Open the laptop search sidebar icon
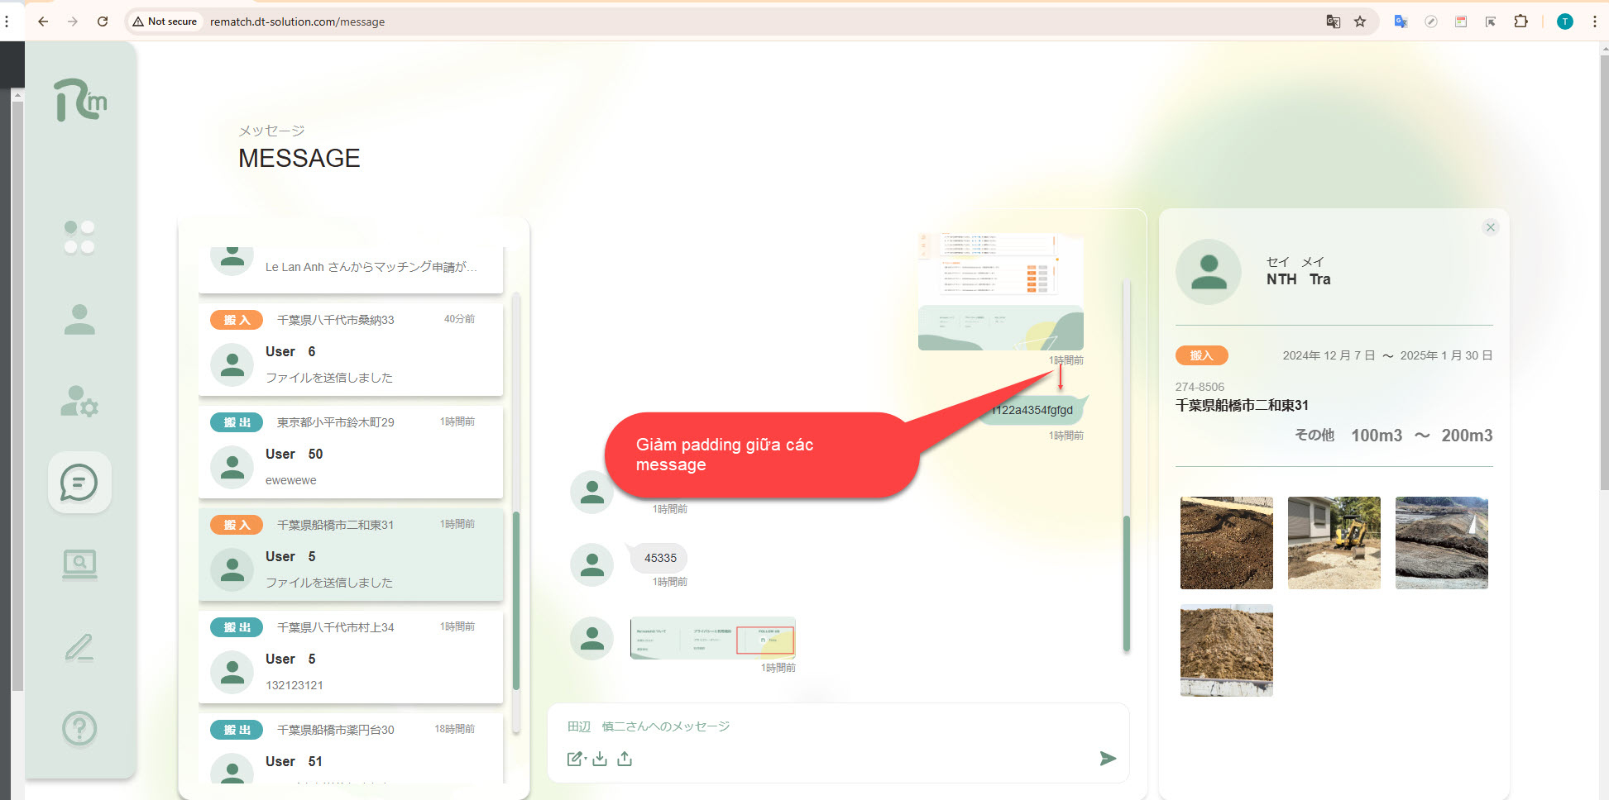Viewport: 1609px width, 800px height. click(79, 564)
